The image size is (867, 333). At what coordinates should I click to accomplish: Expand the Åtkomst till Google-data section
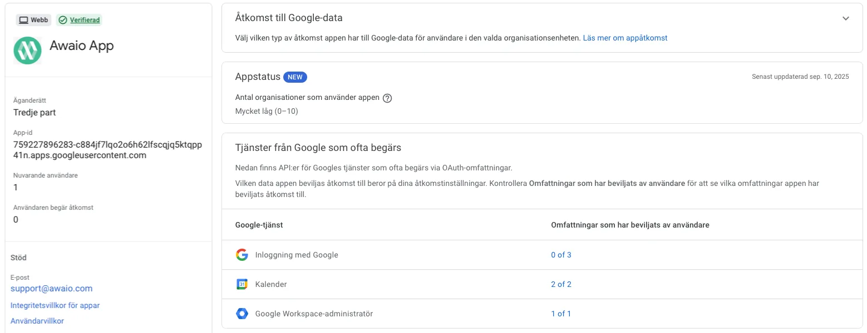coord(846,18)
